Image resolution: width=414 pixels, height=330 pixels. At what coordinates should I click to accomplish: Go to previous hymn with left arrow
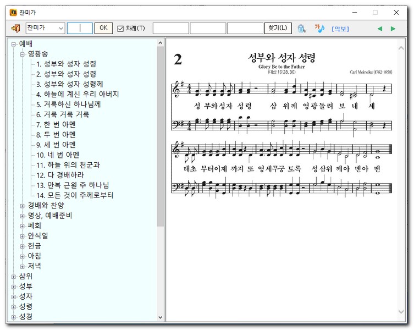pos(379,29)
